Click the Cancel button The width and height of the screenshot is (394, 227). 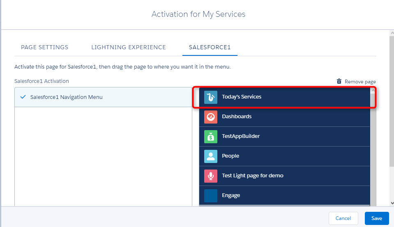343,218
